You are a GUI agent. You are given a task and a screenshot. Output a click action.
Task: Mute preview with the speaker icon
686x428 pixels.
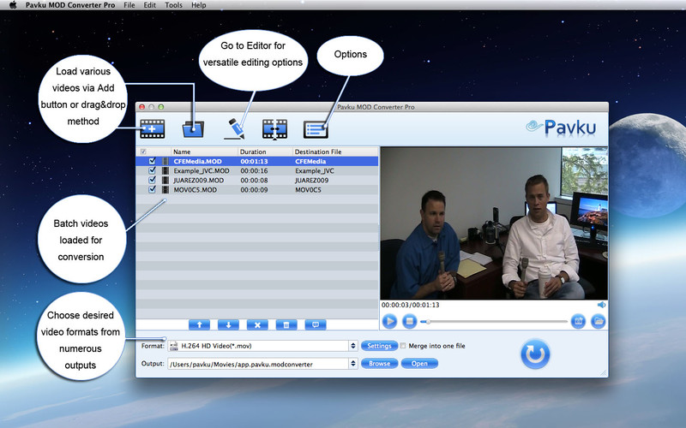pyautogui.click(x=602, y=305)
